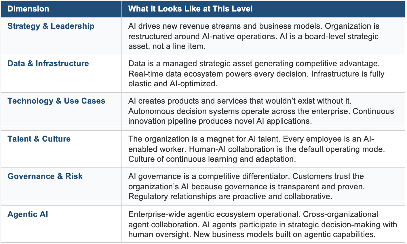This screenshot has width=407, height=244.
Task: Click the Governance & Risk row label
Action: [45, 176]
